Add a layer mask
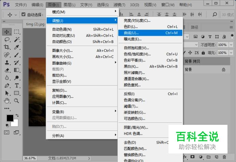 point(192,157)
